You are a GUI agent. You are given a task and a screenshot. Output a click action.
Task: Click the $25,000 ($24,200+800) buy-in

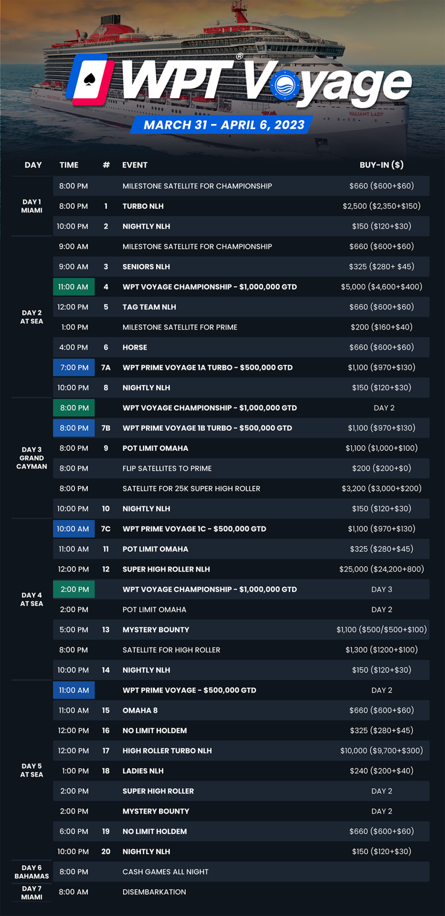(381, 569)
